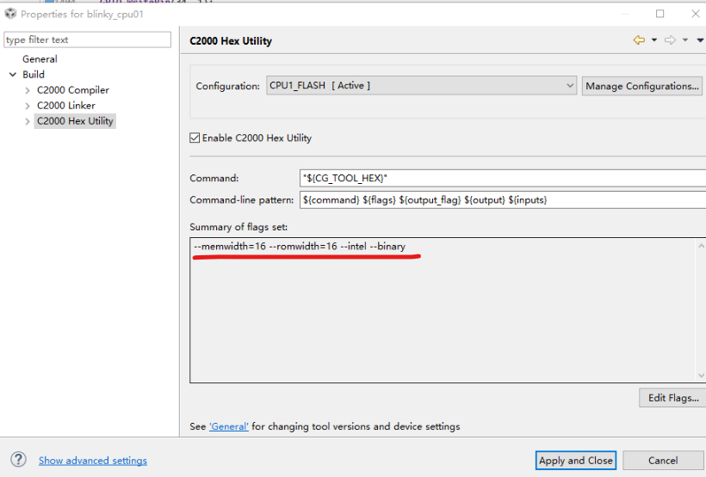The image size is (706, 477).
Task: Click the Command input field
Action: click(x=503, y=178)
